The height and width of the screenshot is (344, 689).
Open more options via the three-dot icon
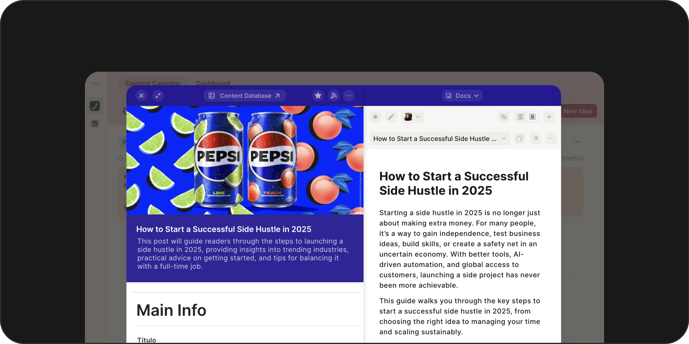pos(349,96)
